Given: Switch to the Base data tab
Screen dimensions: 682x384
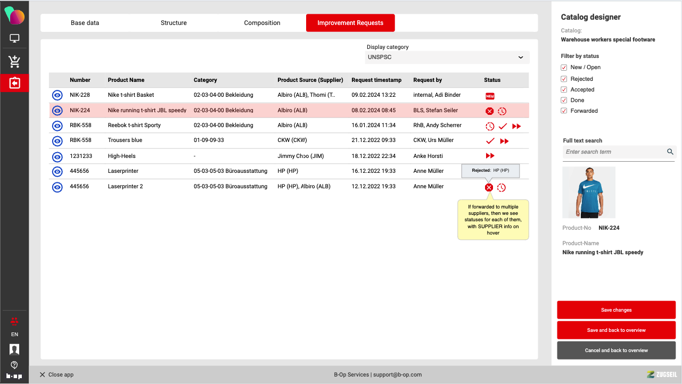Looking at the screenshot, I should pos(85,23).
